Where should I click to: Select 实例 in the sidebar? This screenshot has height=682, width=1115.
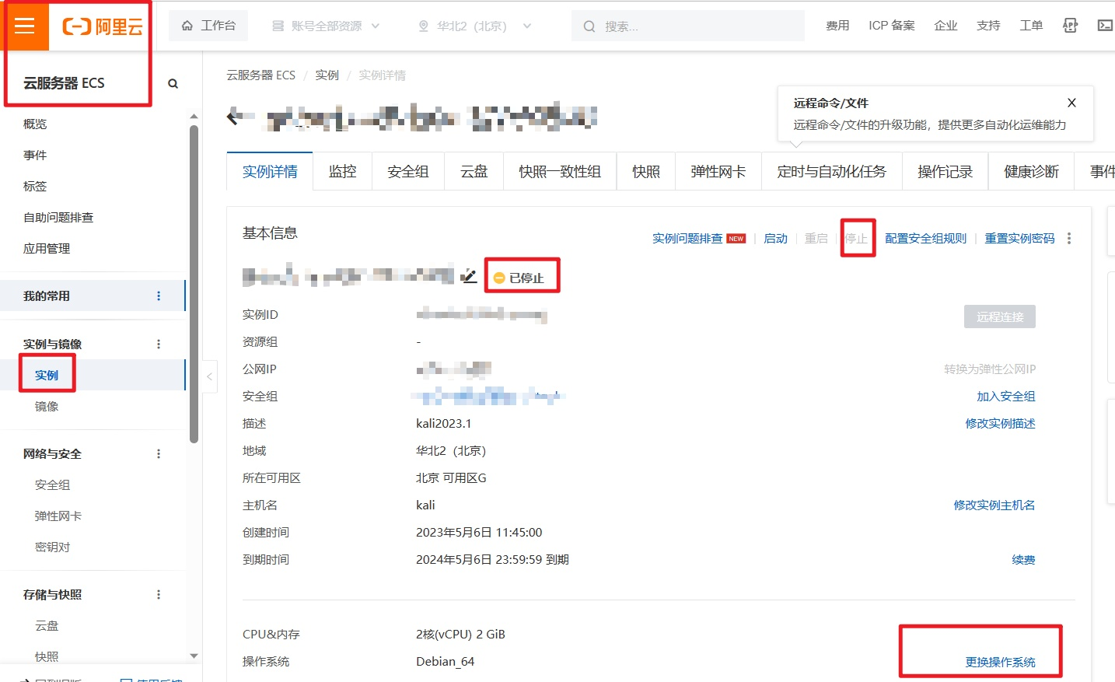click(47, 375)
